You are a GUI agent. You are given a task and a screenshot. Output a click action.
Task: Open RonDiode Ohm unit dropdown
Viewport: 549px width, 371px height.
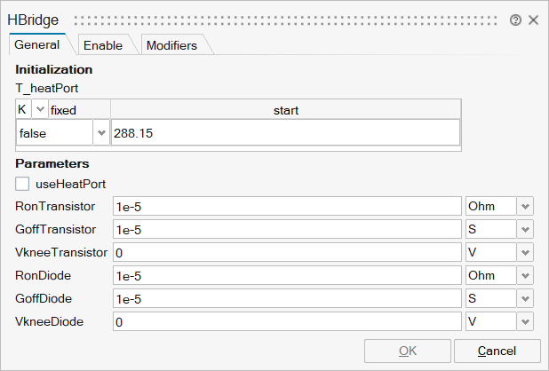click(526, 275)
